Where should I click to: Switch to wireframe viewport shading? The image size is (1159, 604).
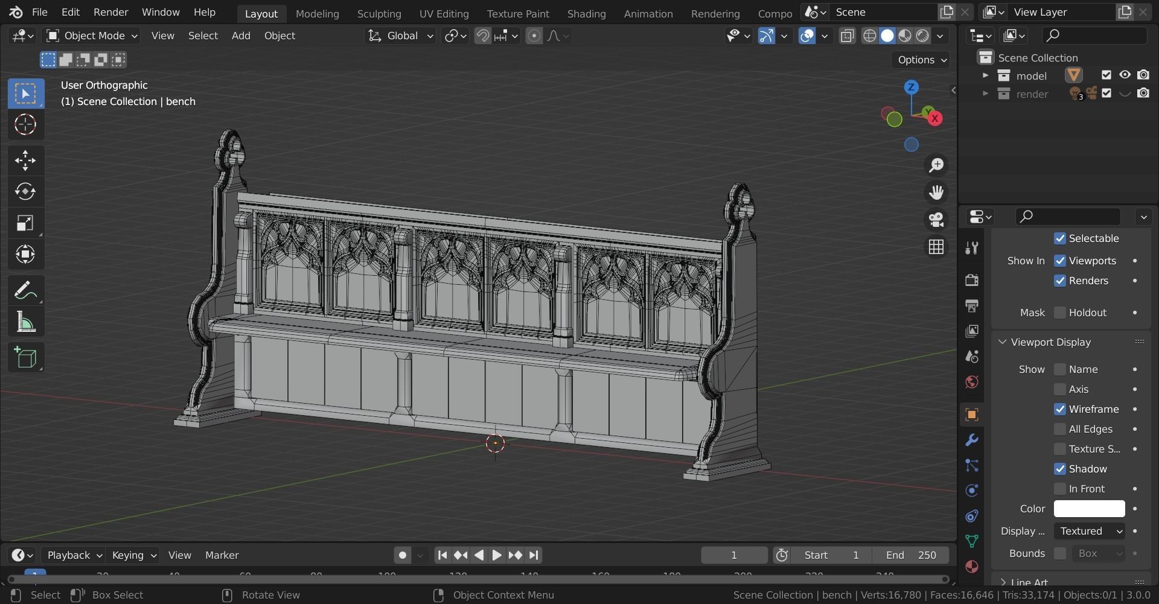869,36
